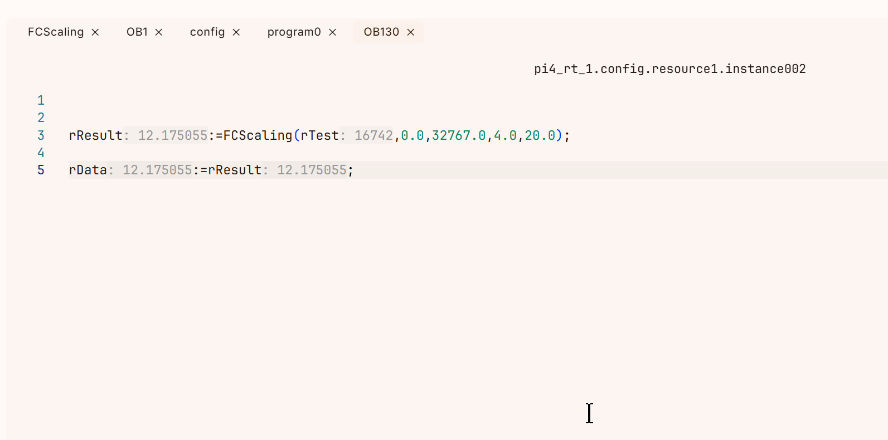Click the rData variable on line 5
Screen dimensions: 888x440
point(88,170)
